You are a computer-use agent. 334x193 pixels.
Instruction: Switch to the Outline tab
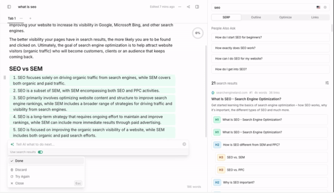point(256,17)
